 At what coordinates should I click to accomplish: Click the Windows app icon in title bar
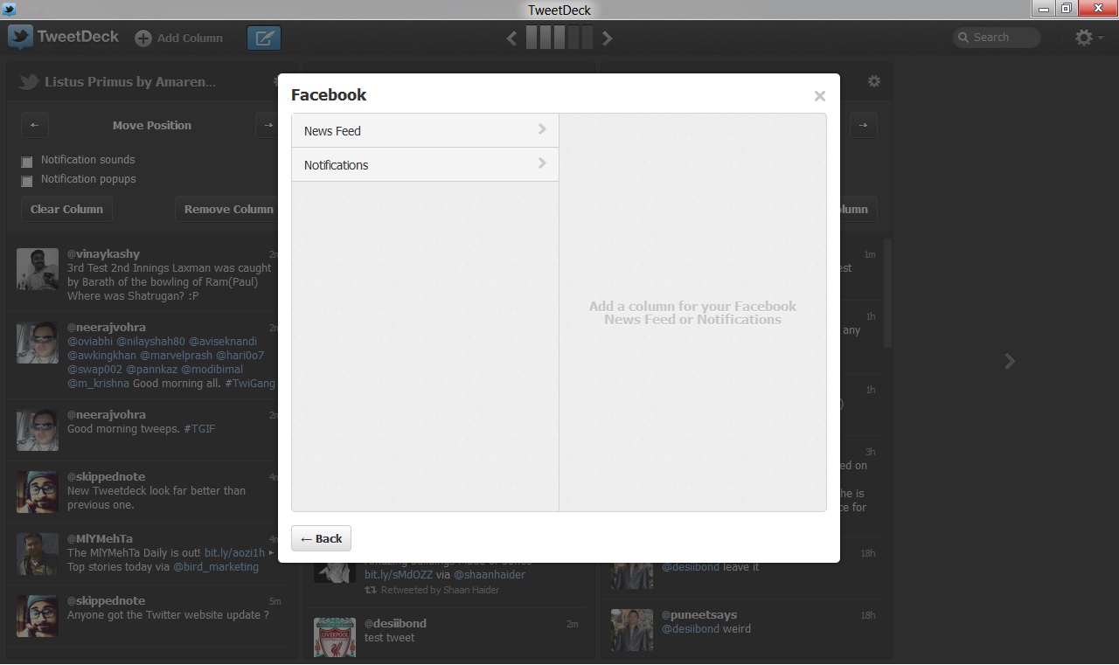pyautogui.click(x=10, y=9)
